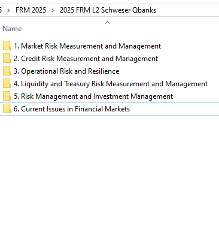The width and height of the screenshot is (219, 239).
Task: Select the Liquidity and Treasury Risk folder icon
Action: pyautogui.click(x=7, y=84)
